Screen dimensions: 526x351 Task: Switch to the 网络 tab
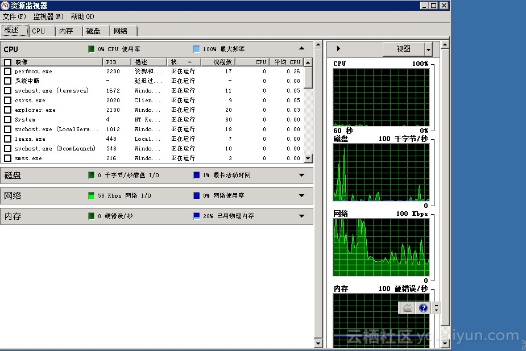tap(123, 31)
